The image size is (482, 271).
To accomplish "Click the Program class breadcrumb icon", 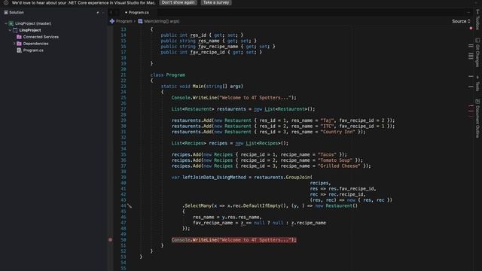I will coord(112,21).
